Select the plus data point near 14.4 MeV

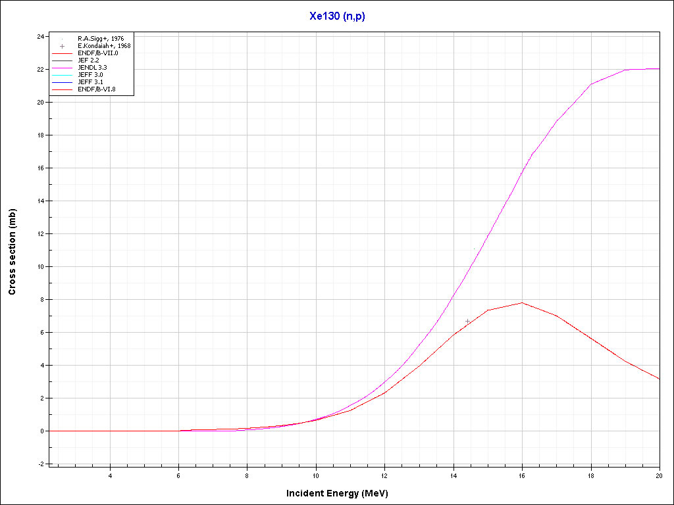(467, 322)
